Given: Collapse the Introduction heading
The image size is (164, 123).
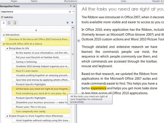Looking at the screenshot, I should pos(4,35).
